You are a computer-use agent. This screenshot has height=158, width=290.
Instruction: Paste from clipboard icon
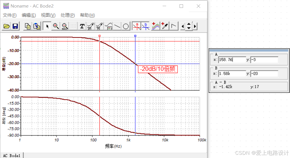click(x=37, y=26)
